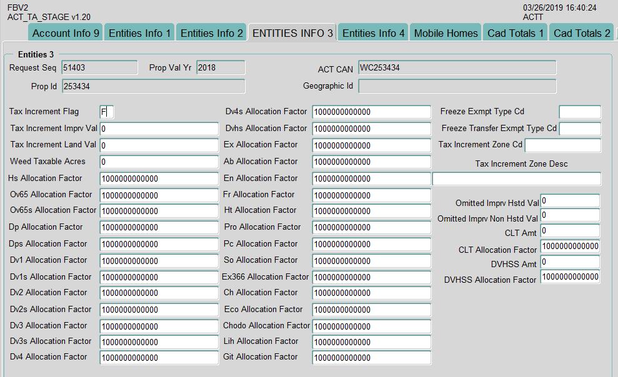Select the Ex366 Allocation Factor input
Viewport: 618px width, 377px height.
(371, 277)
